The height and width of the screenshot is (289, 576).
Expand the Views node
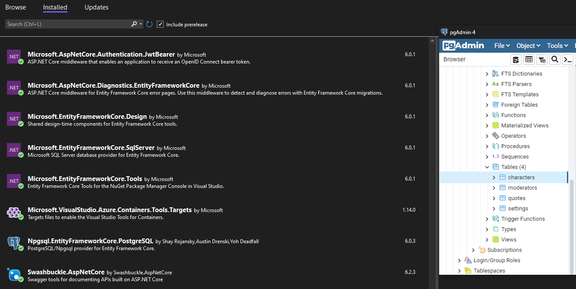(x=487, y=239)
